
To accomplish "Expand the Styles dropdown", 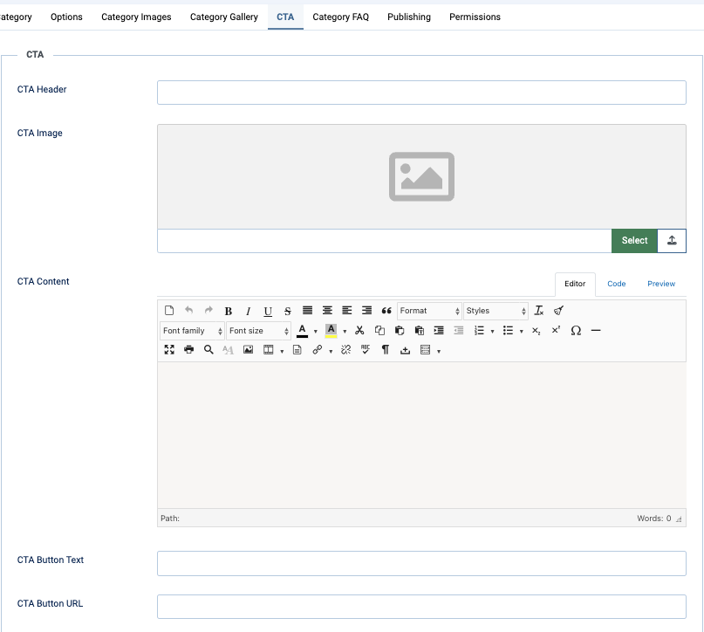I will click(496, 311).
